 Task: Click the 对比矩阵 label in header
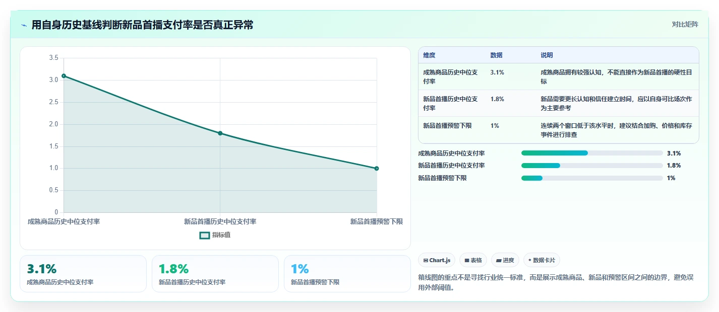(x=685, y=24)
